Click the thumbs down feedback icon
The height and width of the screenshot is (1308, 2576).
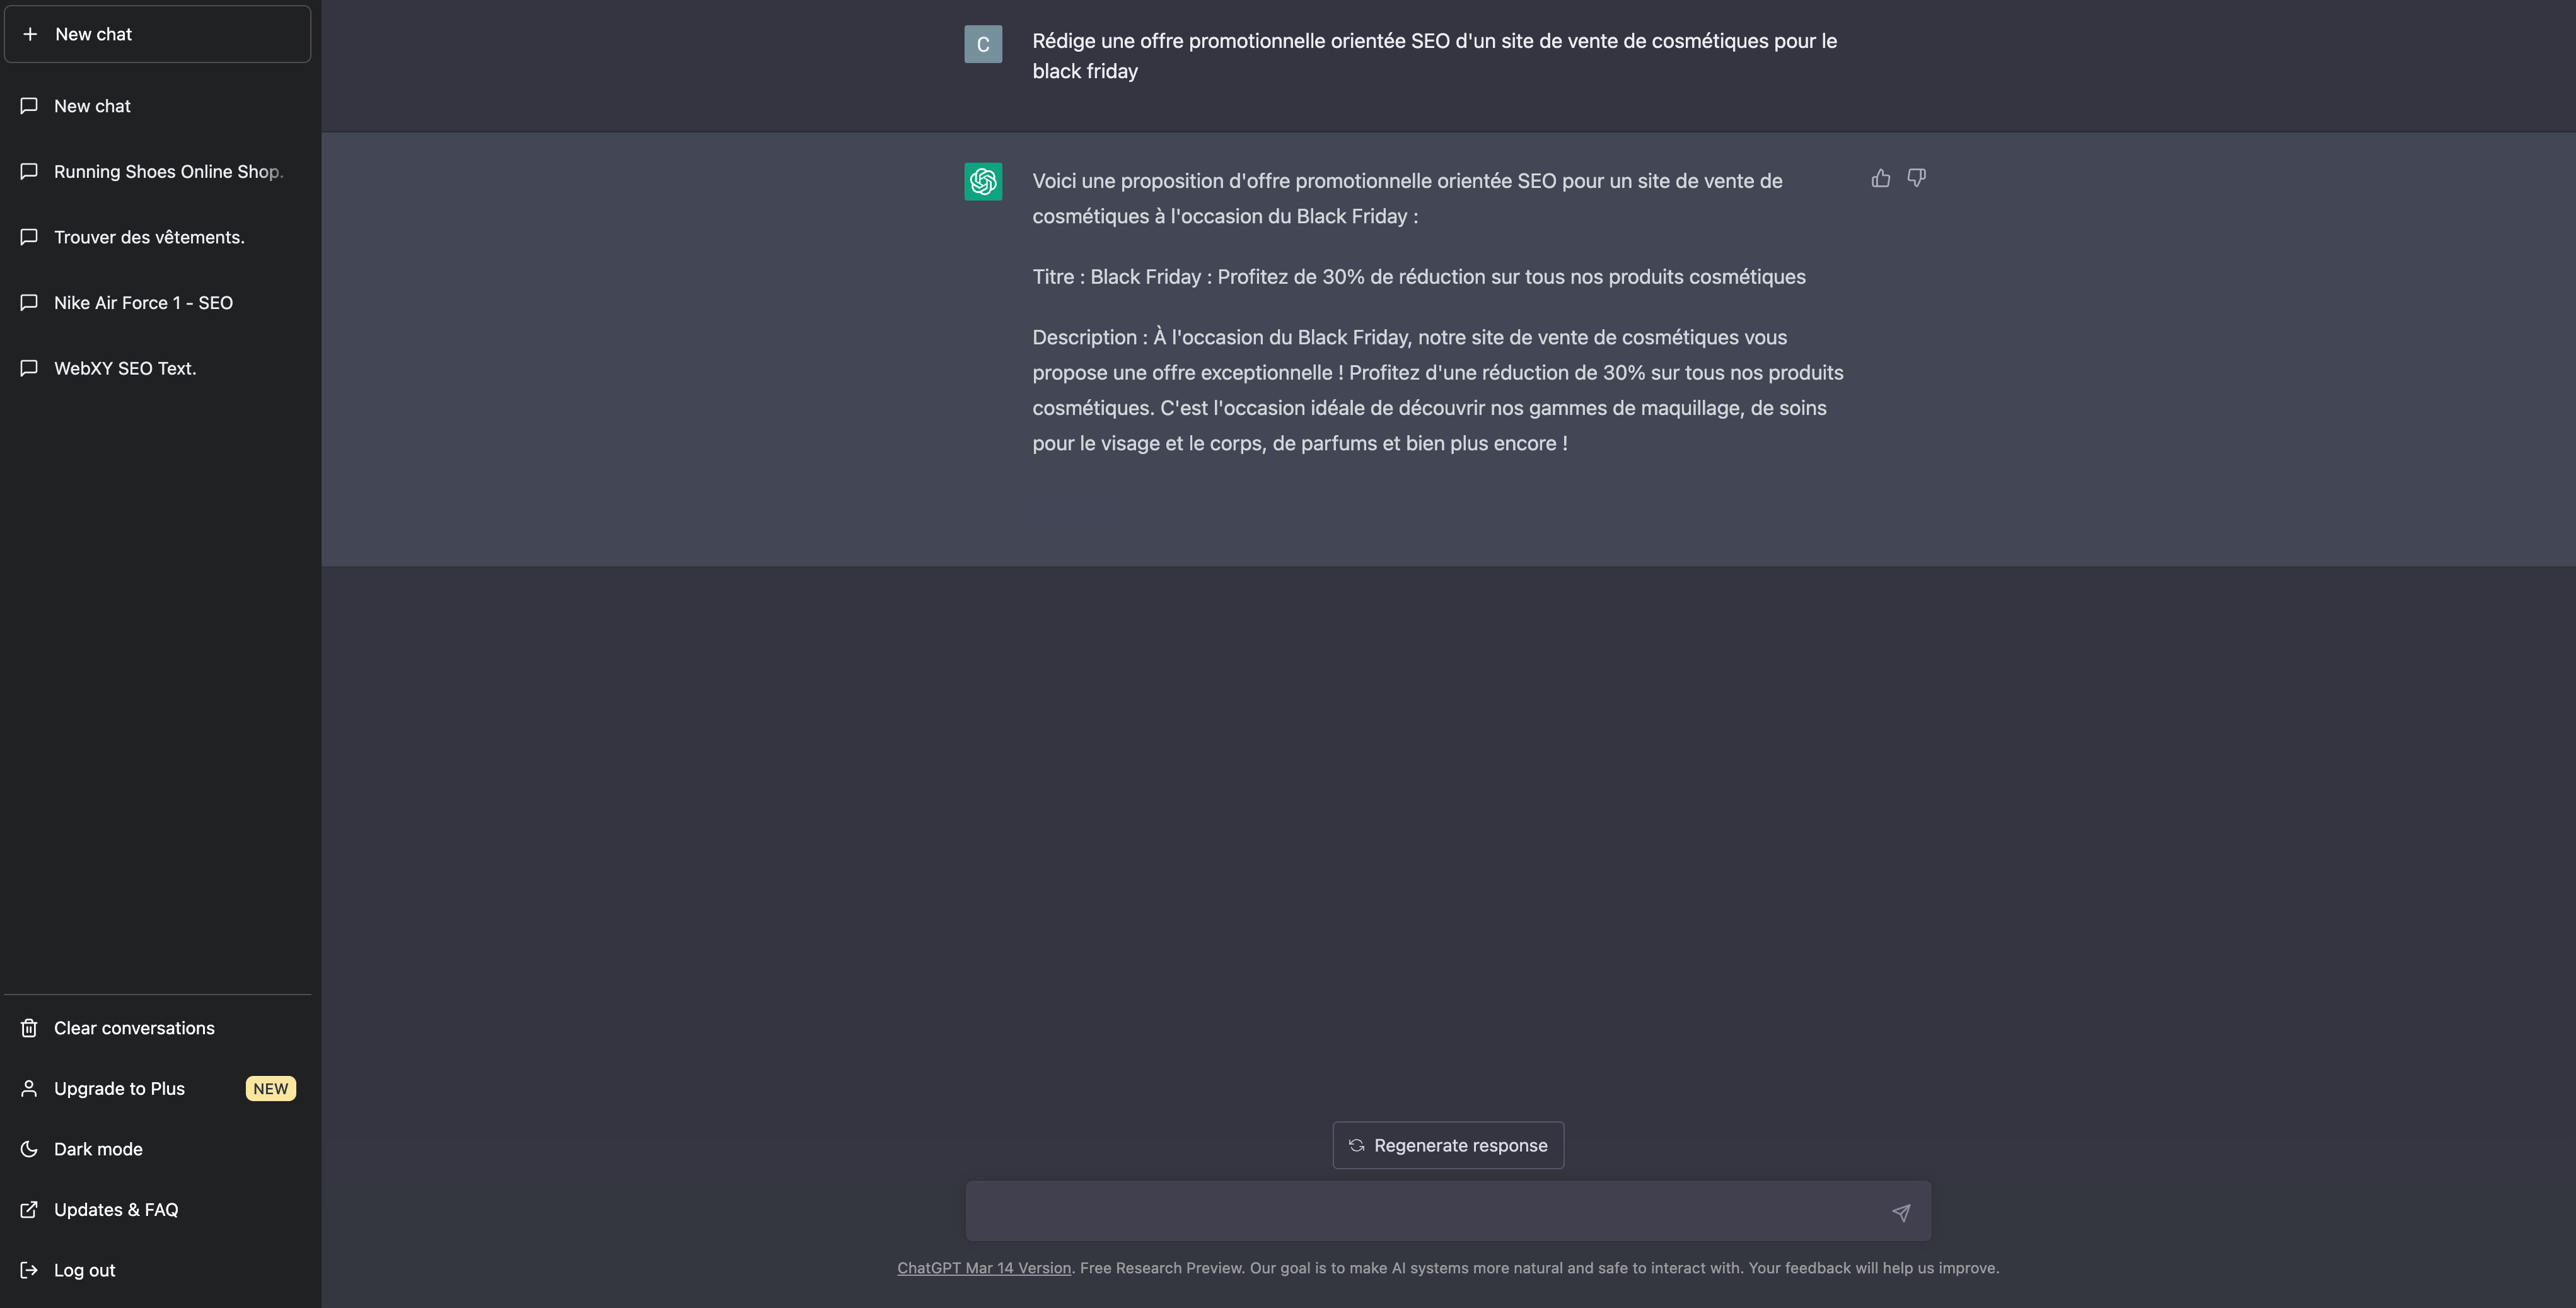(1916, 178)
